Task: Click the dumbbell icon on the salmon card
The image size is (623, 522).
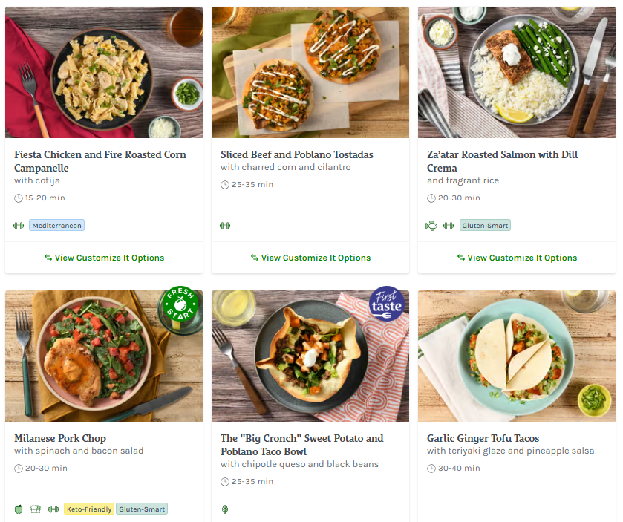Action: (449, 225)
